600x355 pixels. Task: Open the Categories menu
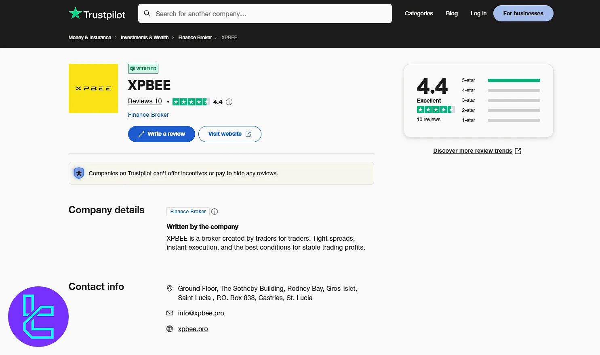tap(419, 13)
